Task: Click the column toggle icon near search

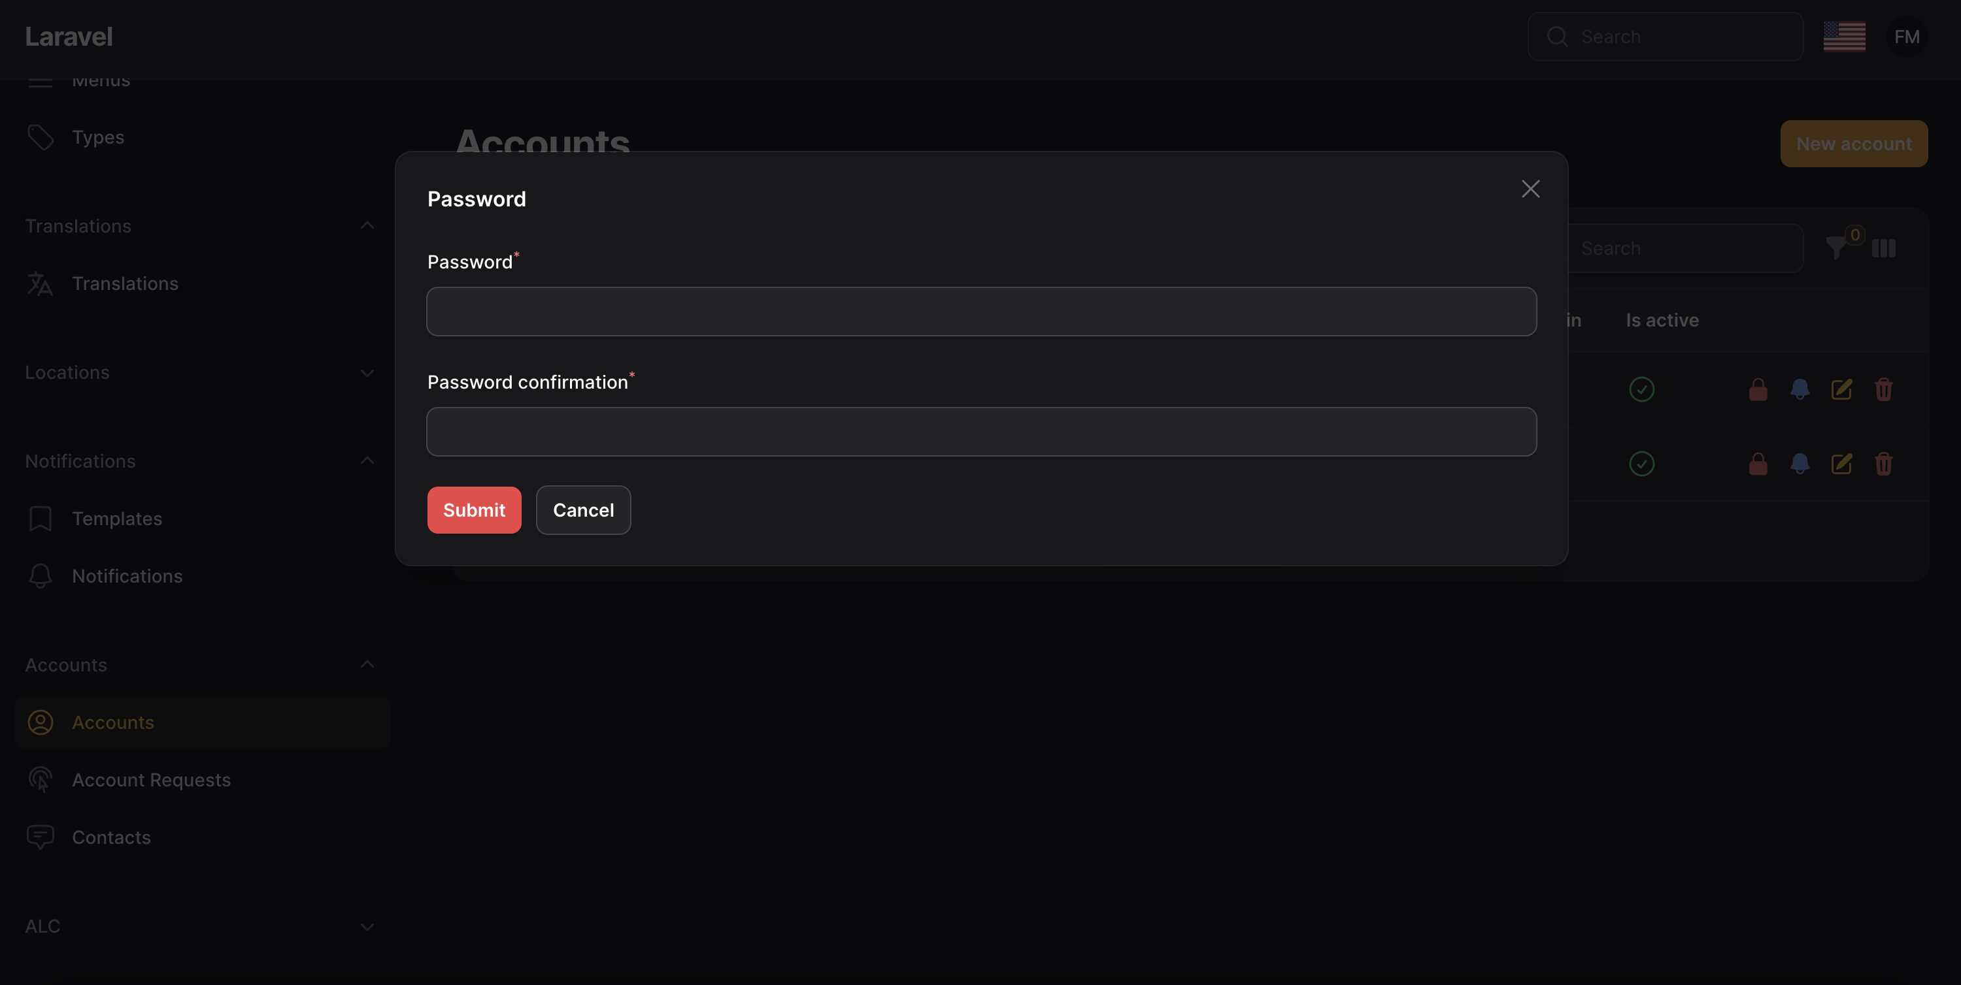Action: (x=1883, y=248)
